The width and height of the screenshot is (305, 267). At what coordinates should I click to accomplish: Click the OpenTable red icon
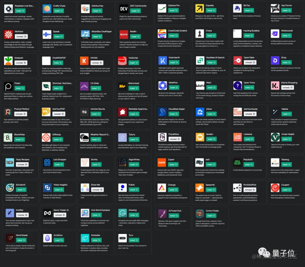click(x=238, y=60)
